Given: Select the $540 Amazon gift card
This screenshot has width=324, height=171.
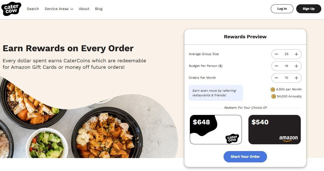Looking at the screenshot, I should pyautogui.click(x=274, y=130).
